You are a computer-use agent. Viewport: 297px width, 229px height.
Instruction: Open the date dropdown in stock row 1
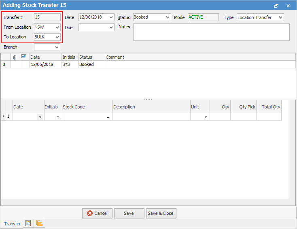[40, 117]
